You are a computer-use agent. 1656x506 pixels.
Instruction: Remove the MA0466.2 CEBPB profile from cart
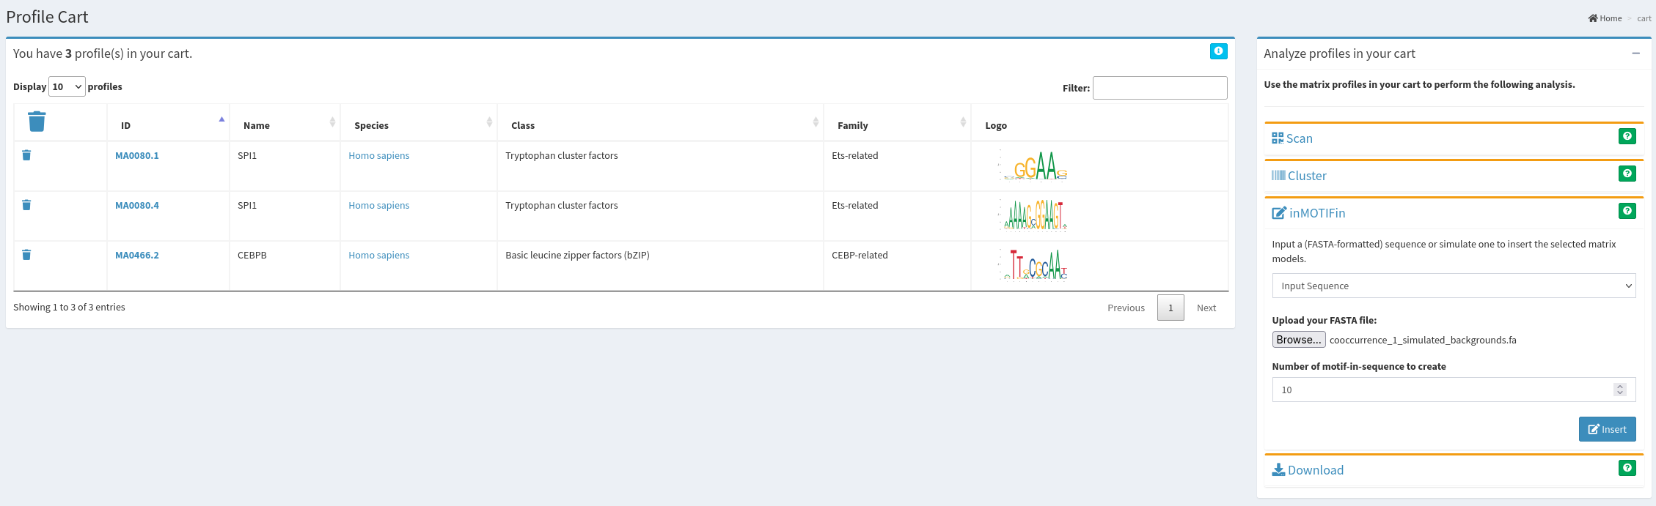coord(26,255)
